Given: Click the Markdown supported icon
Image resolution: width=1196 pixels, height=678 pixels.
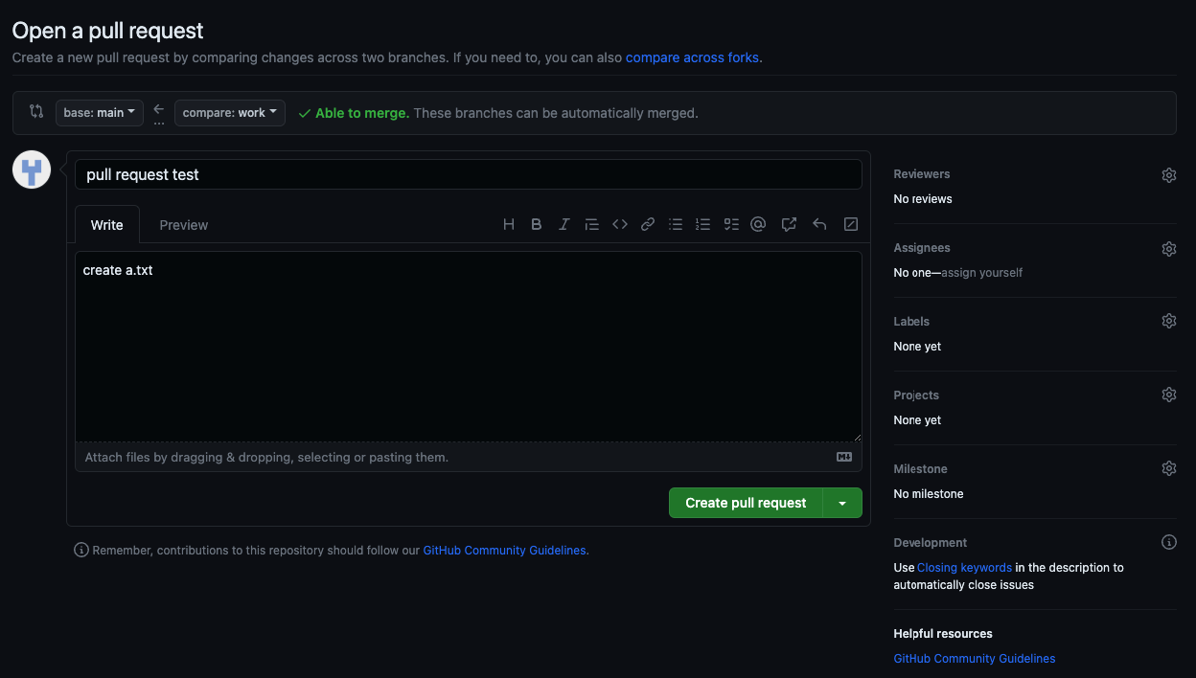Looking at the screenshot, I should tap(844, 457).
